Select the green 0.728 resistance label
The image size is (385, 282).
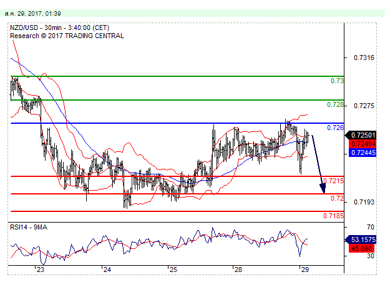tap(336, 105)
